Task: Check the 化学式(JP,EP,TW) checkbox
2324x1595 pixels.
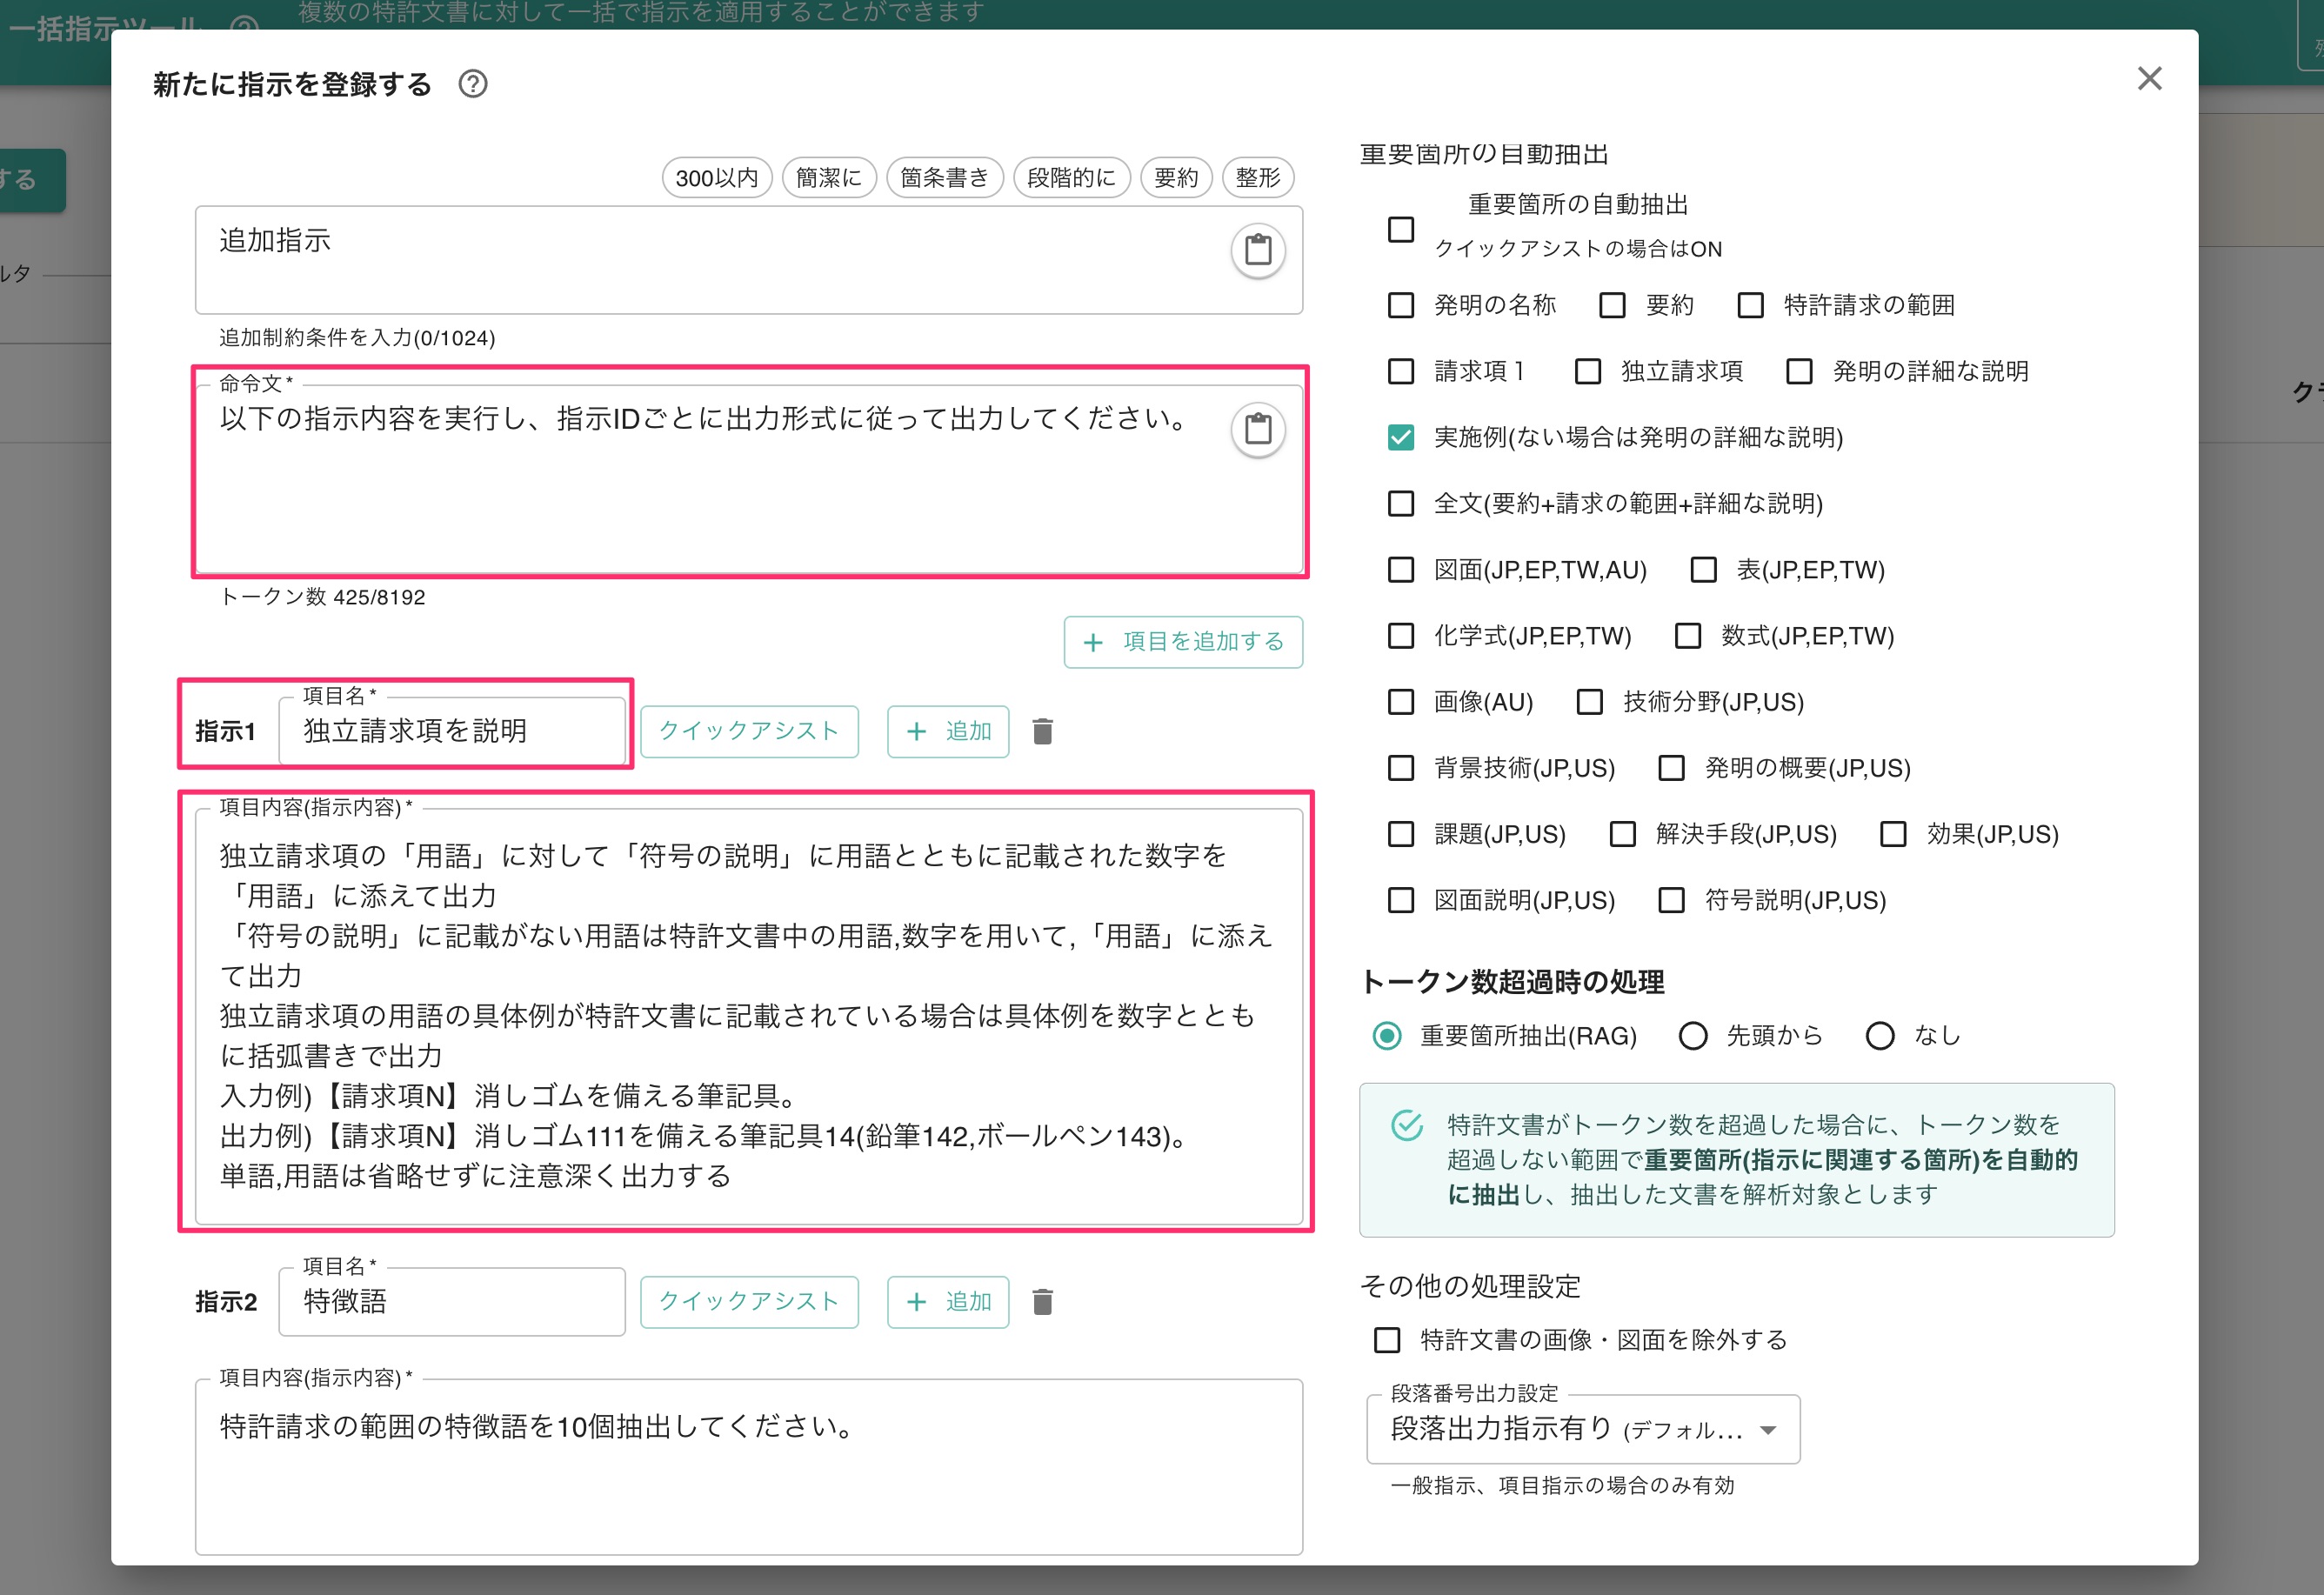Action: (x=1401, y=636)
